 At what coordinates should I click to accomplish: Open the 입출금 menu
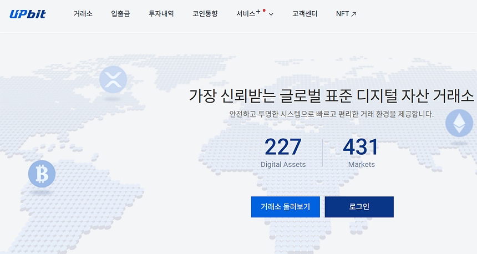pyautogui.click(x=120, y=14)
